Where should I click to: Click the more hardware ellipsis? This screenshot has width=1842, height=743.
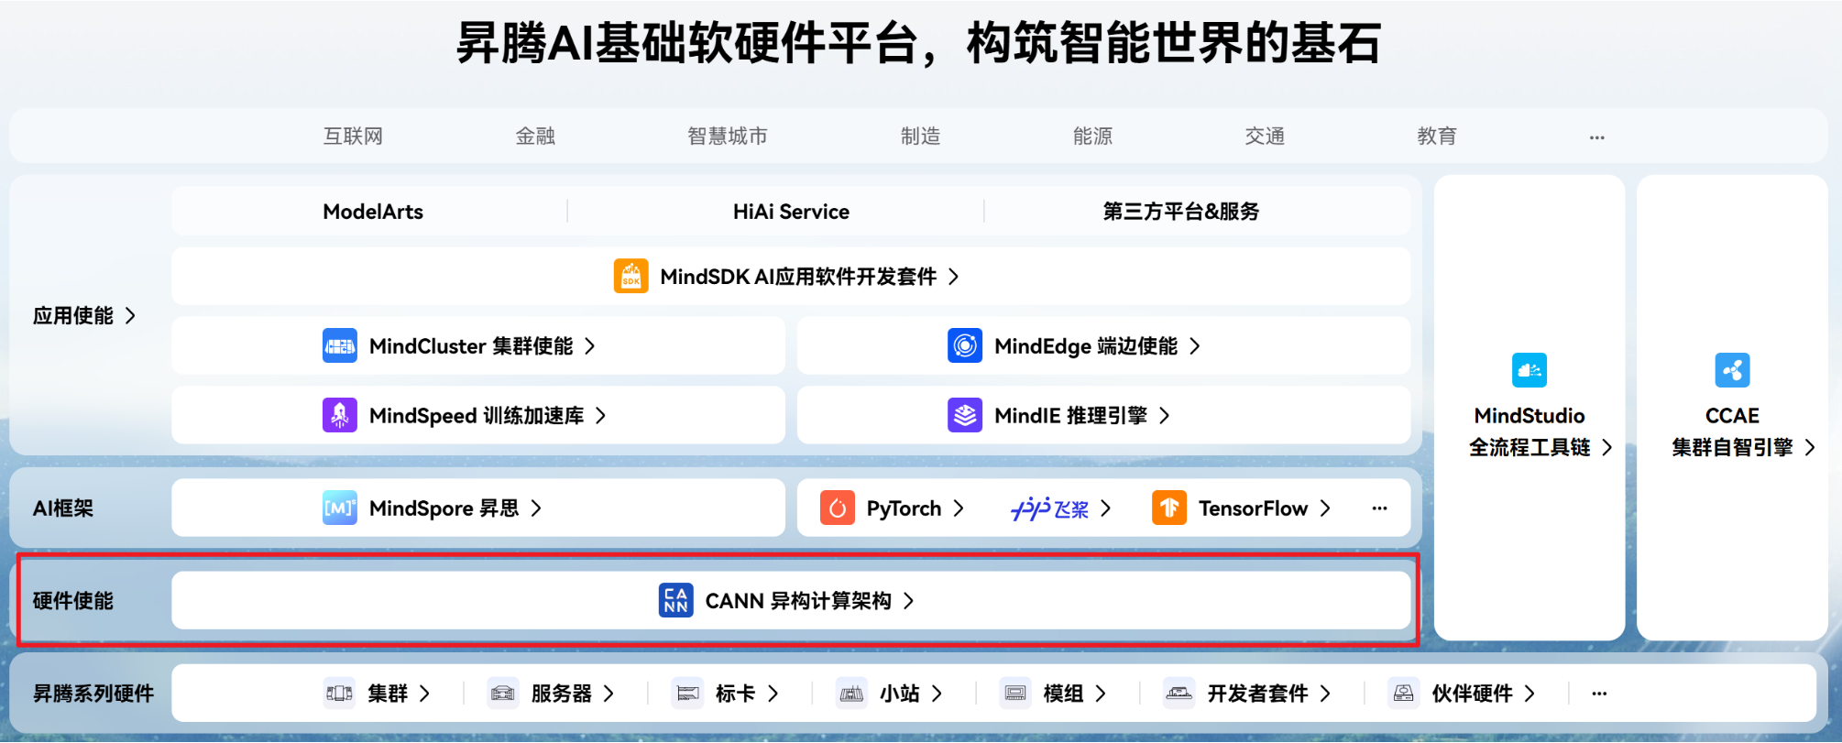coord(1599,694)
